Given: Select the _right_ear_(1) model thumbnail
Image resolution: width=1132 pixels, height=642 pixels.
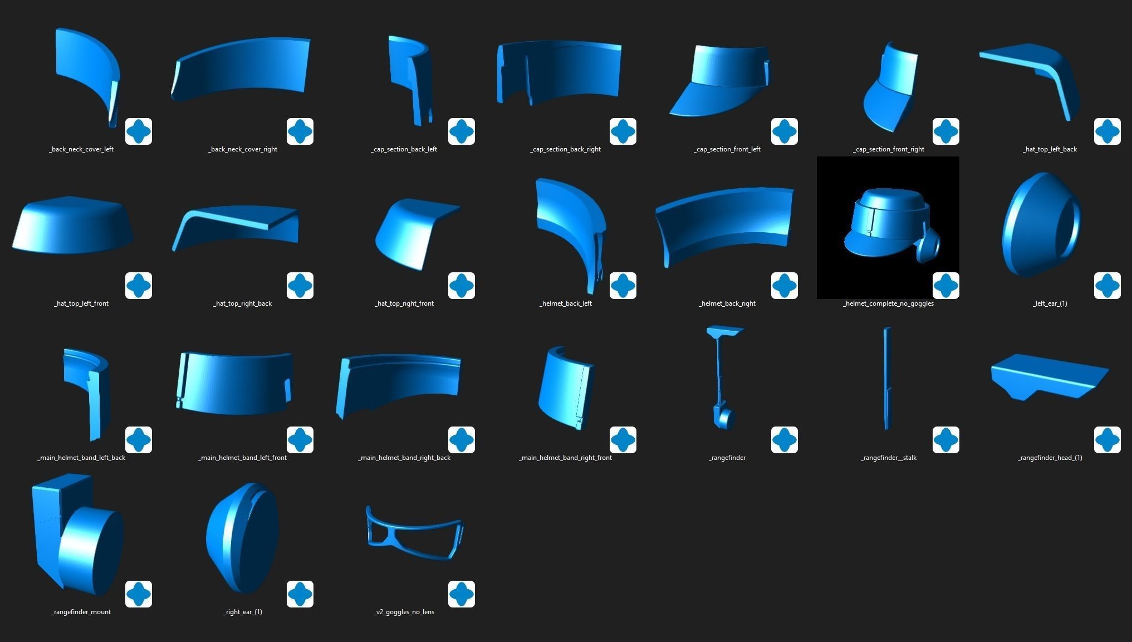Looking at the screenshot, I should 242,537.
